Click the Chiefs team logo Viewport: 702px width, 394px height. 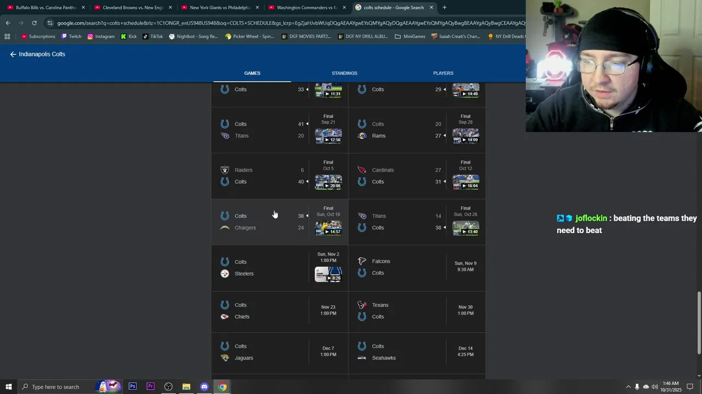point(225,317)
